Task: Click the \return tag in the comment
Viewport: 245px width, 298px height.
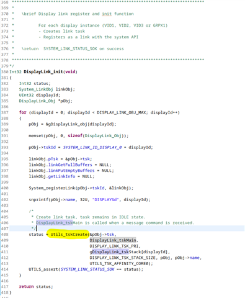Action: click(30, 48)
